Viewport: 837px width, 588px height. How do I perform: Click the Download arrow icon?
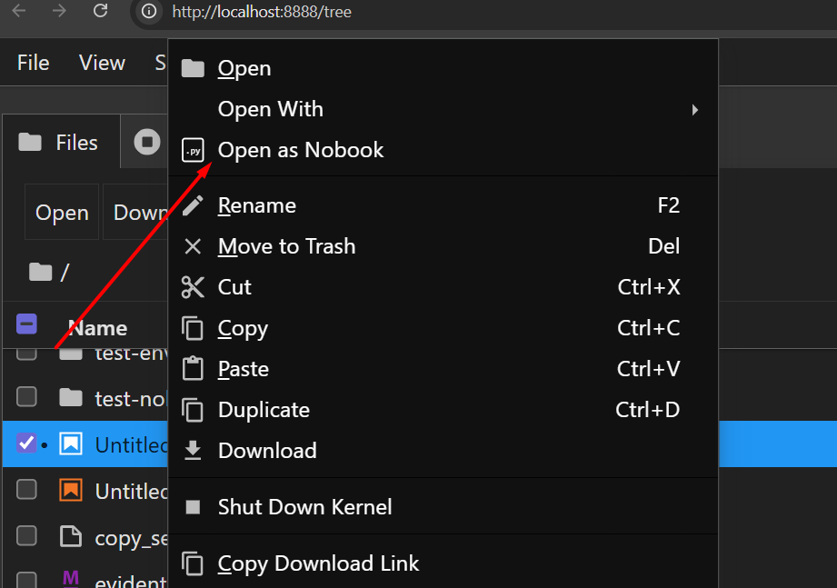coord(193,451)
